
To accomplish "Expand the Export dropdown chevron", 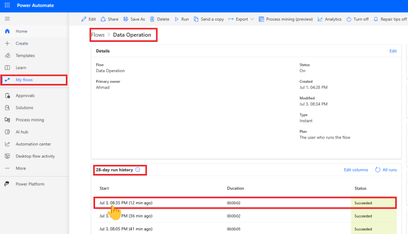I will coord(252,19).
